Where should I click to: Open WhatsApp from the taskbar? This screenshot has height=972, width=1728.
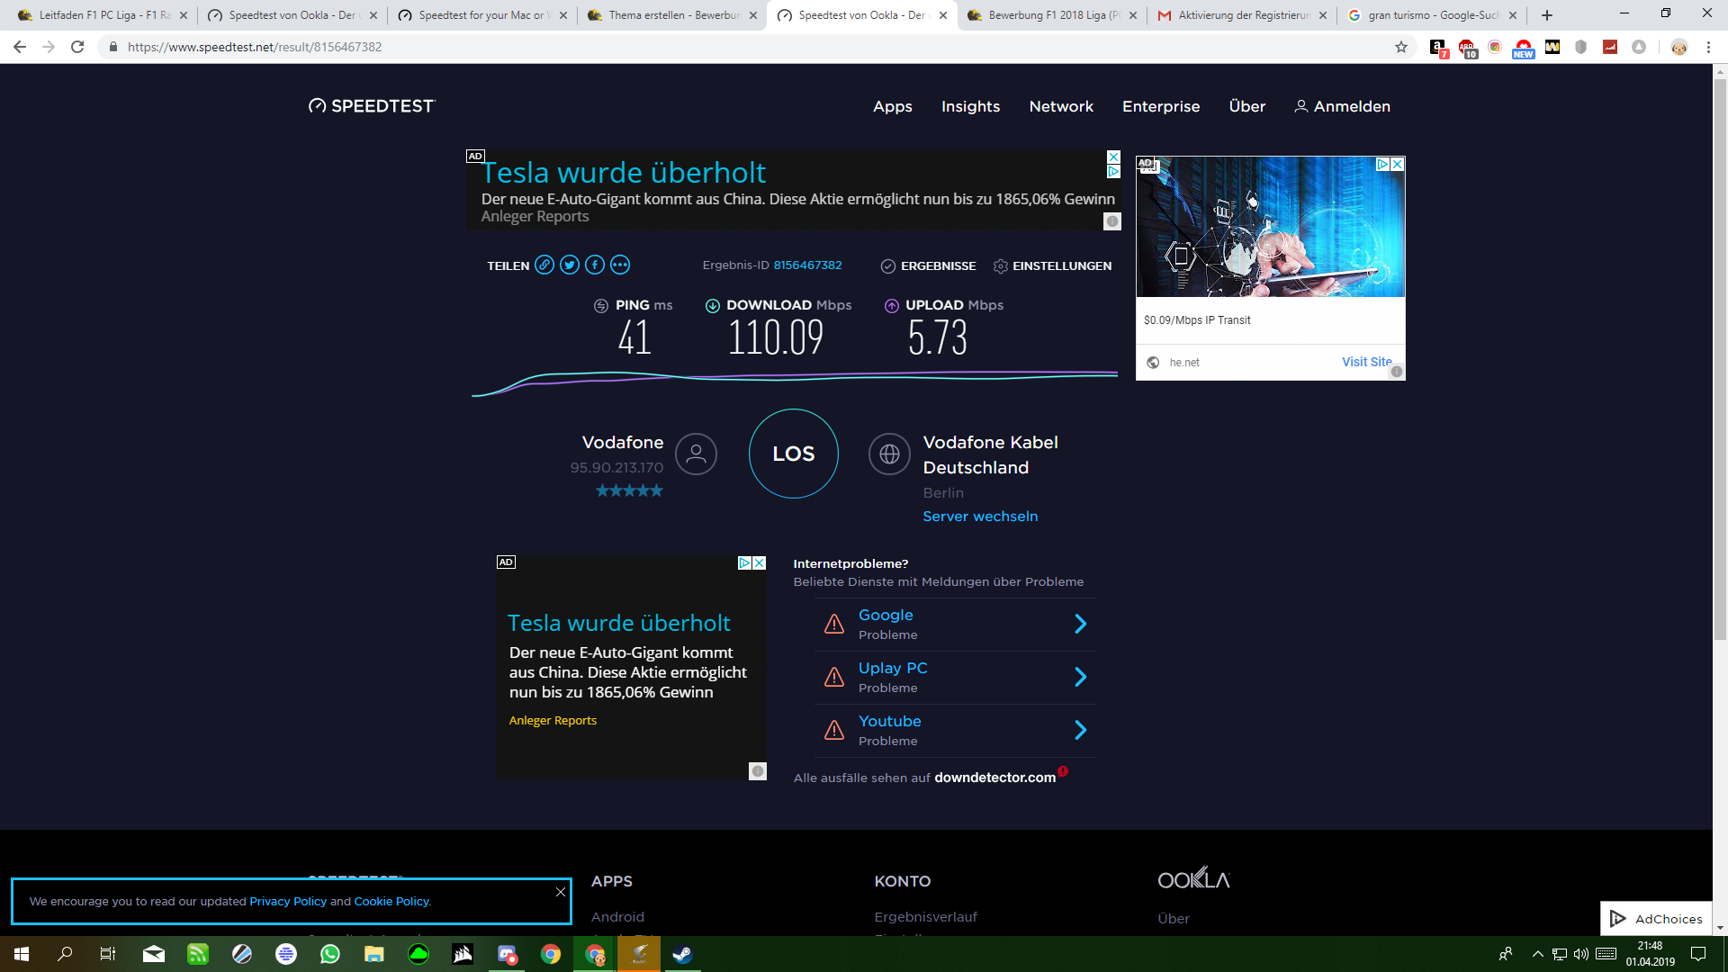[330, 954]
